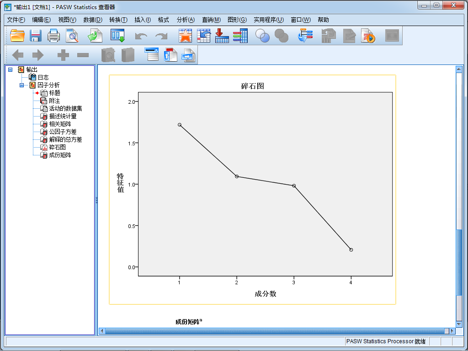Click the collapse minus icon in toolbar
Viewport: 468px width, 351px height.
(83, 55)
